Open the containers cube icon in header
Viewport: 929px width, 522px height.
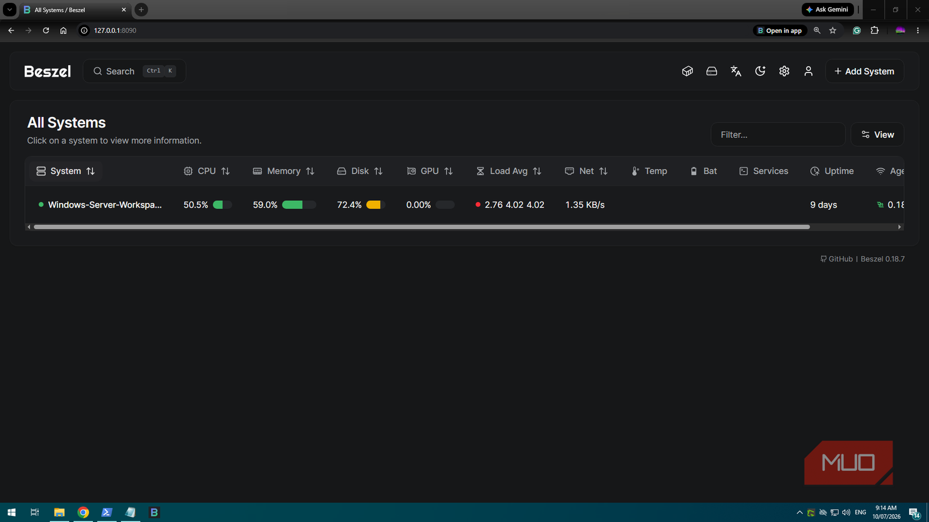point(687,71)
